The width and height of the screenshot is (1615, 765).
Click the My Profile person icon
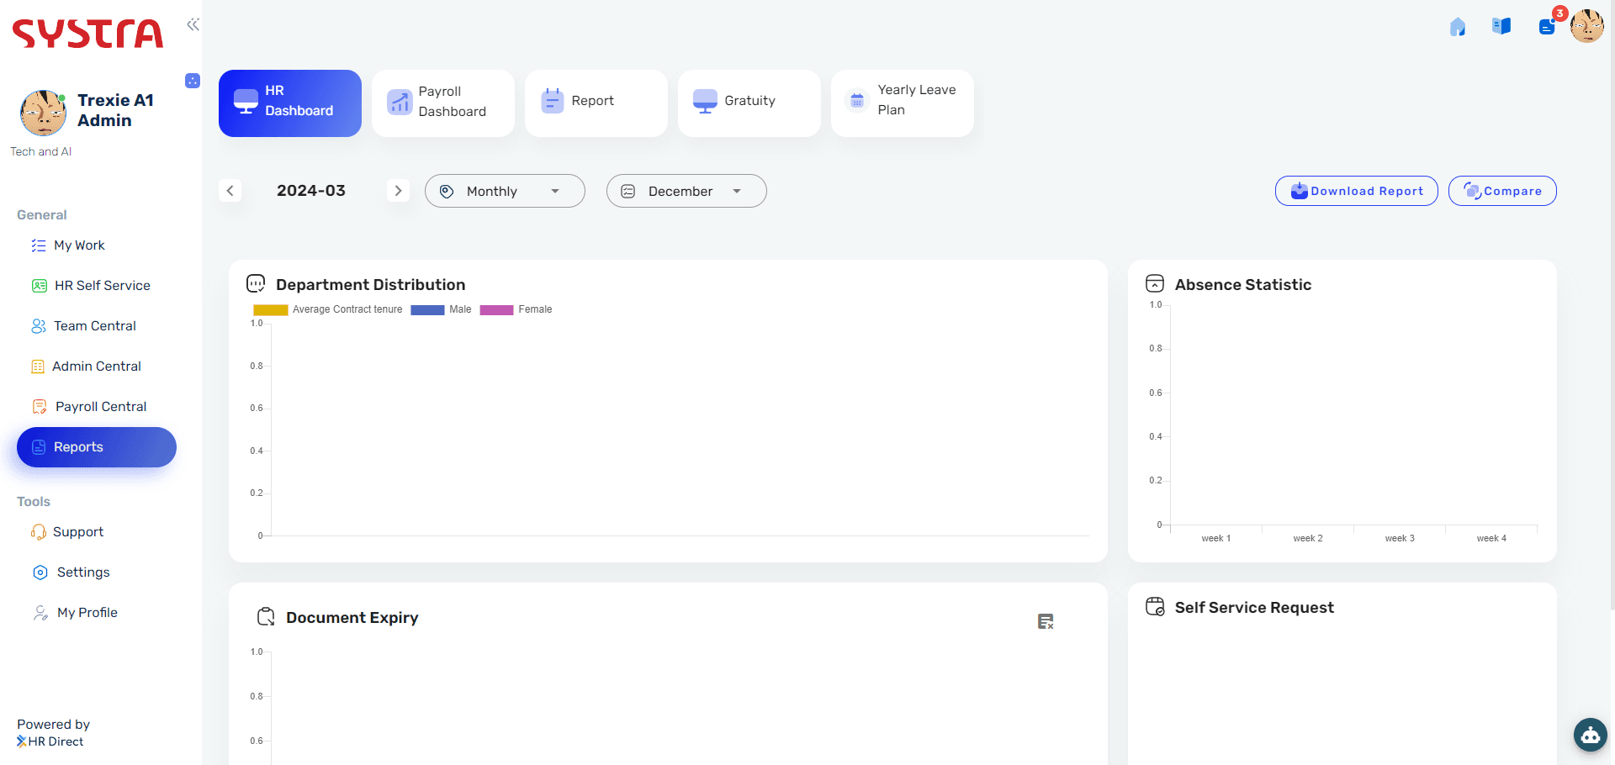pyautogui.click(x=40, y=613)
